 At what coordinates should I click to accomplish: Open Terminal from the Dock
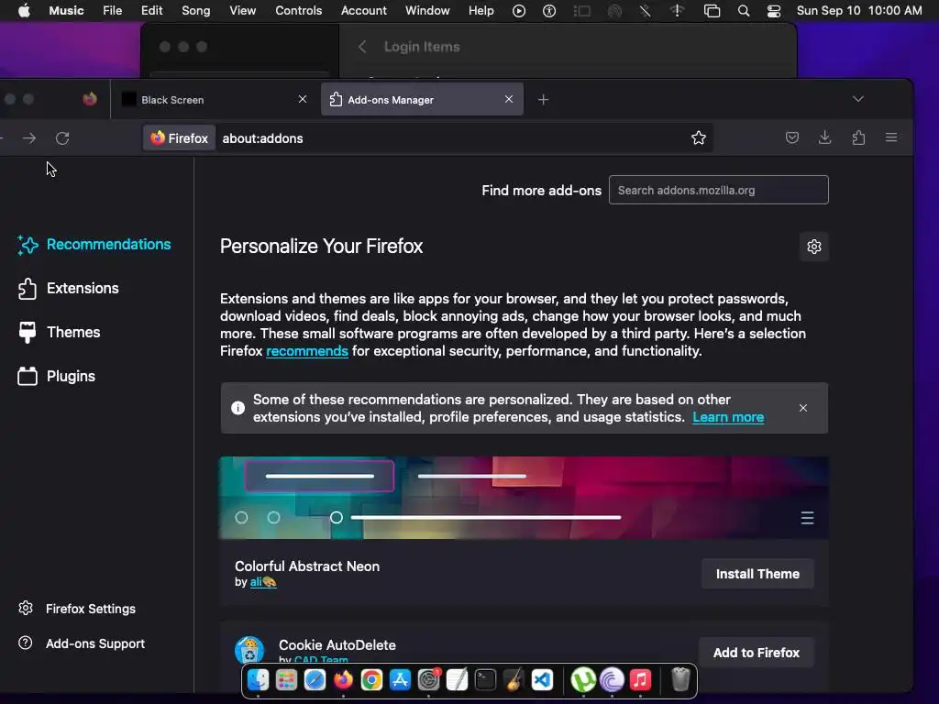click(x=485, y=679)
